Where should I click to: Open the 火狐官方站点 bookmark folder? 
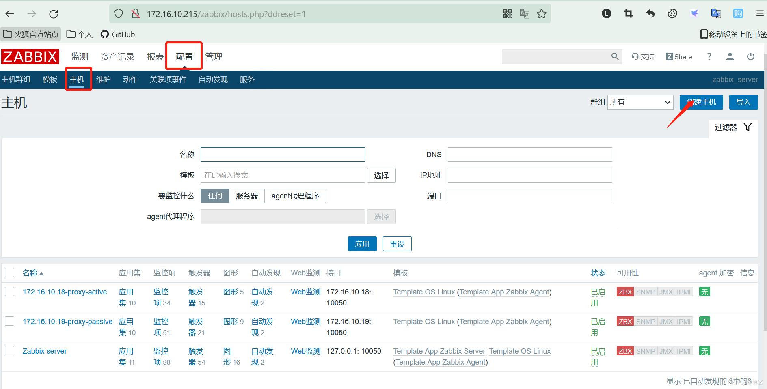click(x=31, y=34)
